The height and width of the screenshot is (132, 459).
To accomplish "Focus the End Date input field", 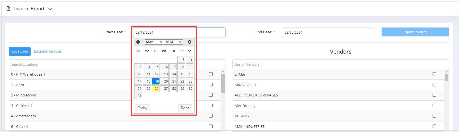I will (x=328, y=32).
